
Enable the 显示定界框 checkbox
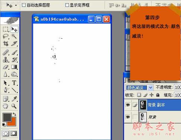(67, 5)
